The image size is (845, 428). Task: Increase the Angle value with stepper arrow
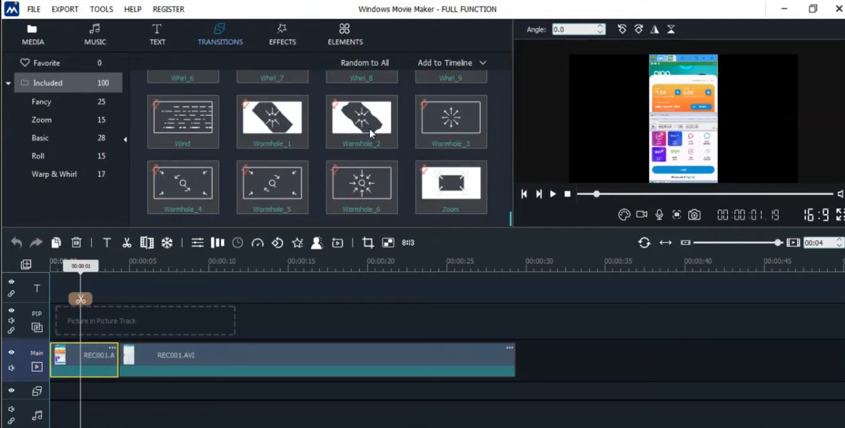600,26
